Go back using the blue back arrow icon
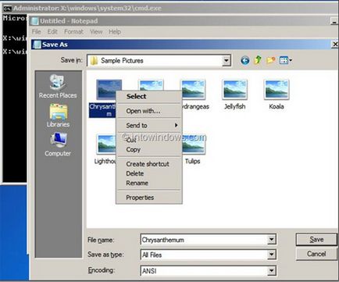The height and width of the screenshot is (282, 339). pyautogui.click(x=244, y=61)
